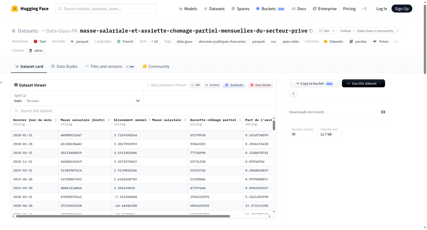Open the Models nav item

[x=188, y=9]
